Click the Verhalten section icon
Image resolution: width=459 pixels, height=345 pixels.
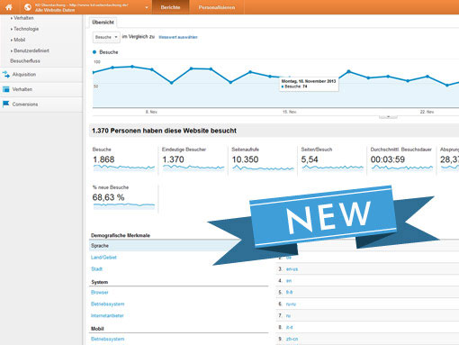click(6, 89)
